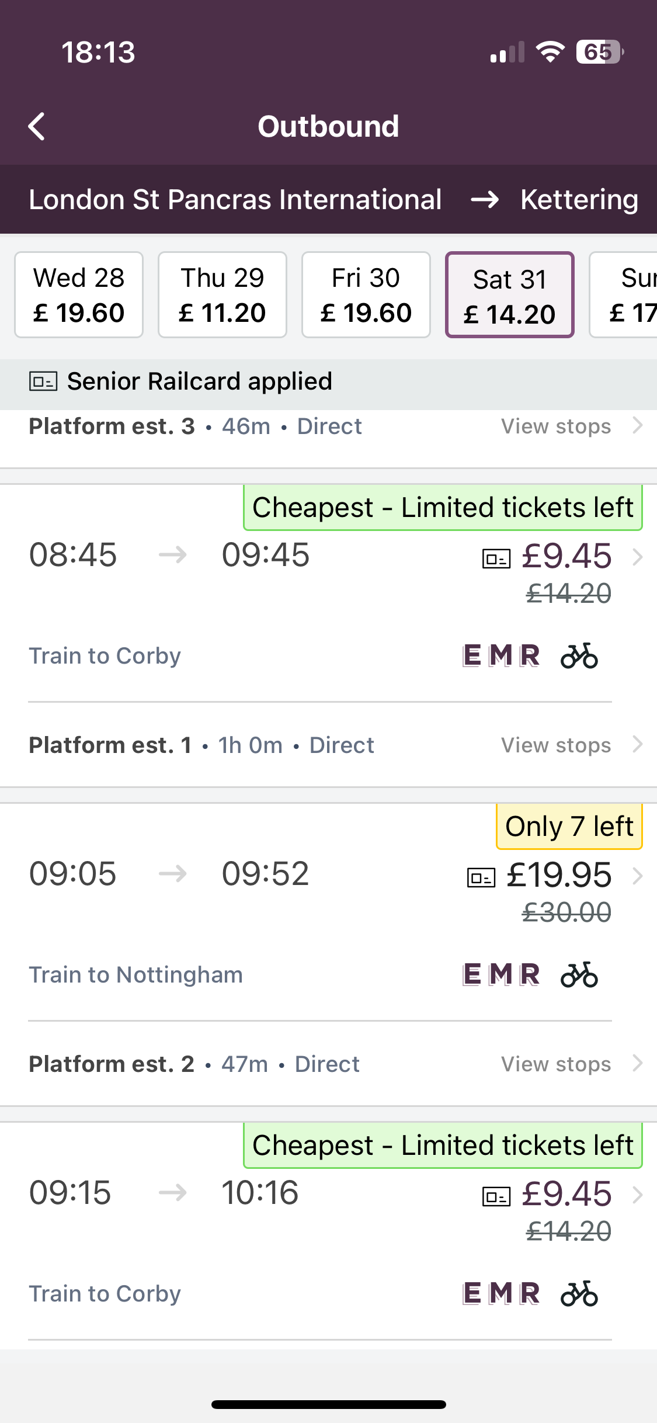Tap the Only 7 left badge

pyautogui.click(x=569, y=827)
